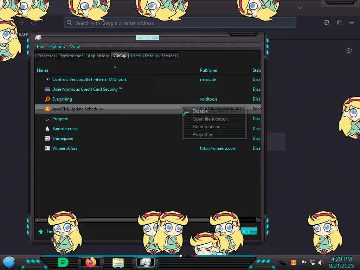360x270 pixels.
Task: Click the horizontal scrollbar right arrow
Action: pyautogui.click(x=258, y=220)
